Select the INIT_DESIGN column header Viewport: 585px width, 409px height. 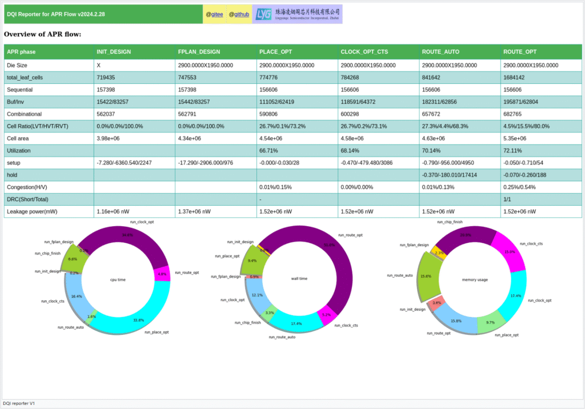[x=114, y=52]
